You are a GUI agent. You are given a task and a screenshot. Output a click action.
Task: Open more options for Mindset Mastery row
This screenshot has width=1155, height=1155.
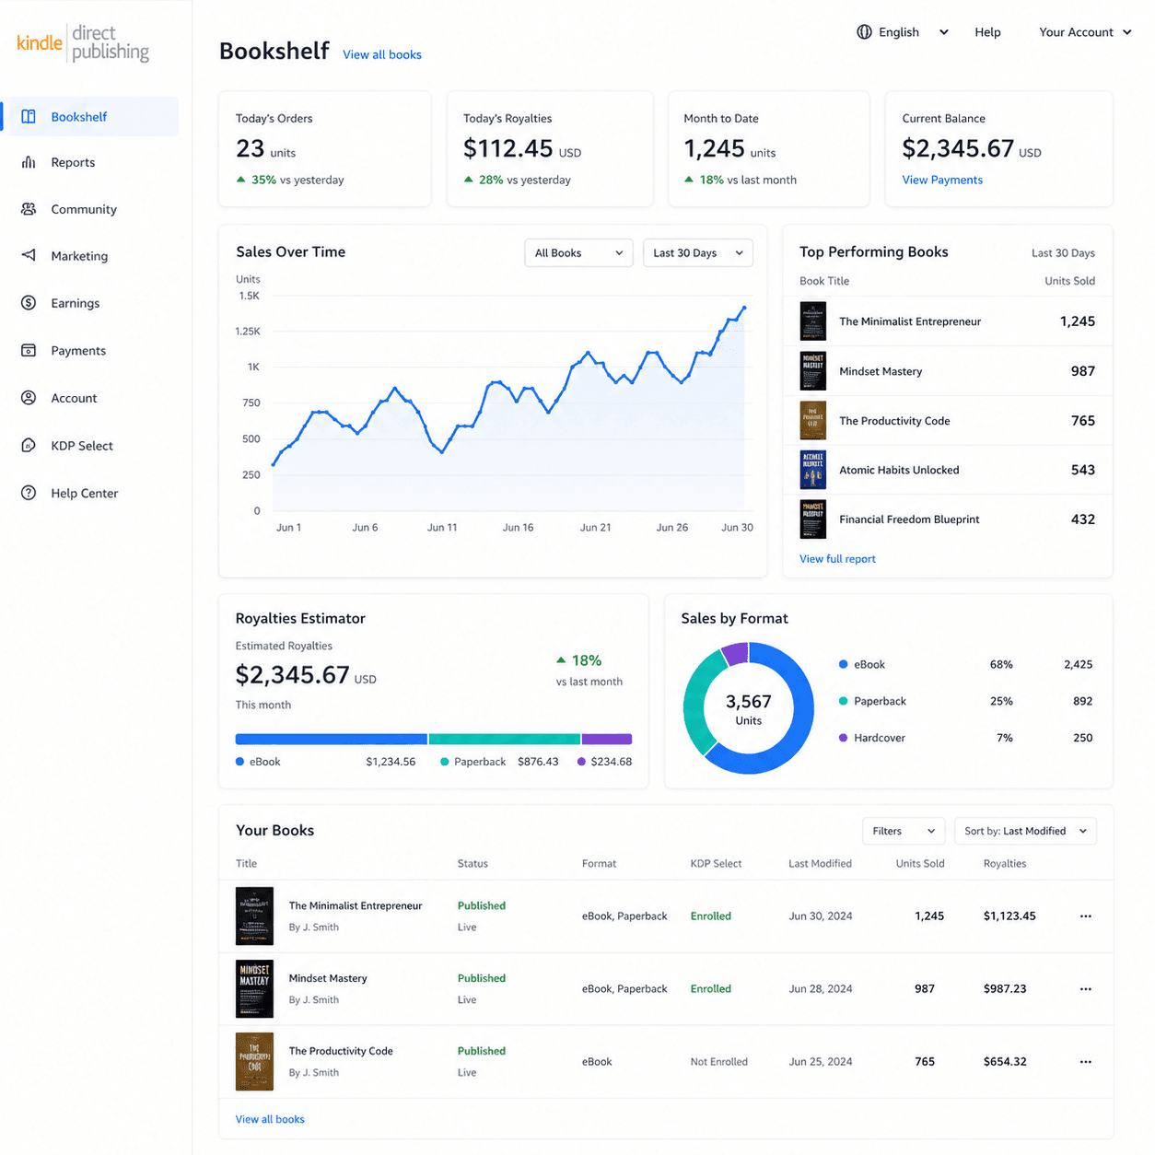[1086, 989]
